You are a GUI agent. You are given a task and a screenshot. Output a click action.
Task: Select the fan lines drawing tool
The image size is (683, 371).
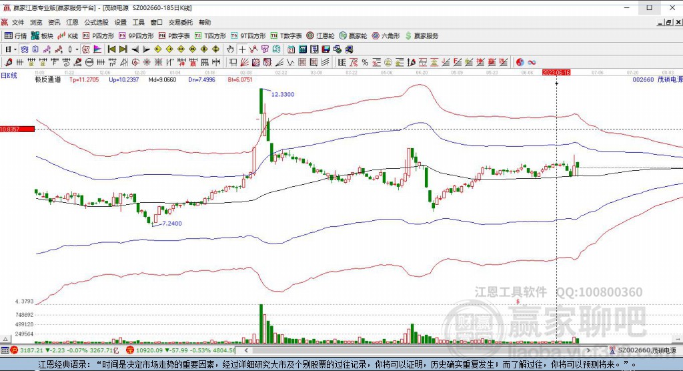point(244,62)
